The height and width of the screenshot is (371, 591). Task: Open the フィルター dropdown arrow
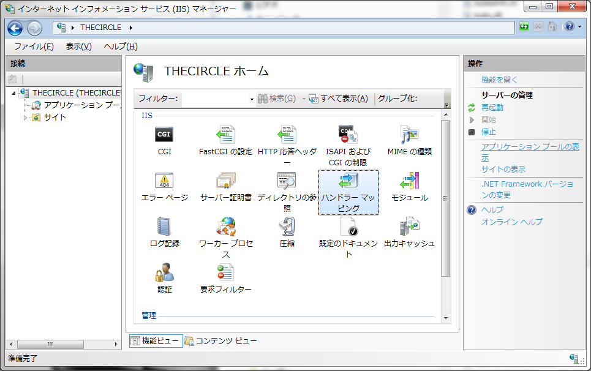[x=252, y=99]
